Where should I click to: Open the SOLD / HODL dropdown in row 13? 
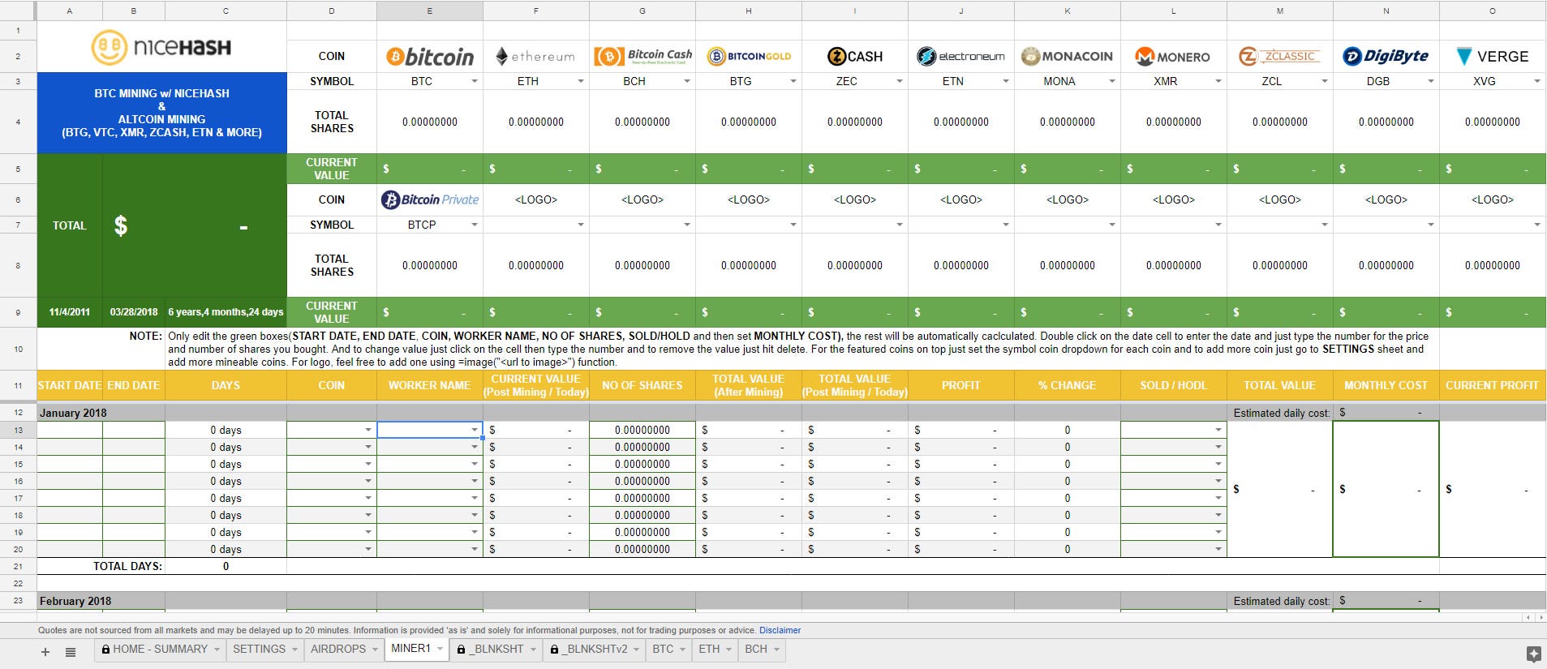pos(1218,430)
